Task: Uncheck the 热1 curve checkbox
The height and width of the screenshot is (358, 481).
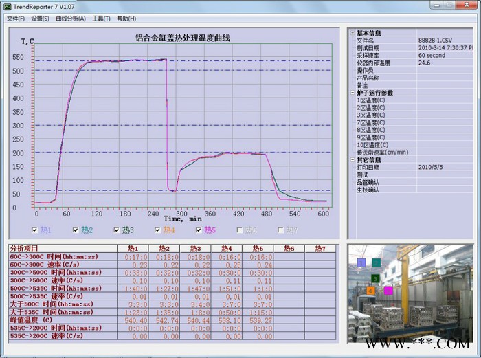Action: [x=35, y=230]
